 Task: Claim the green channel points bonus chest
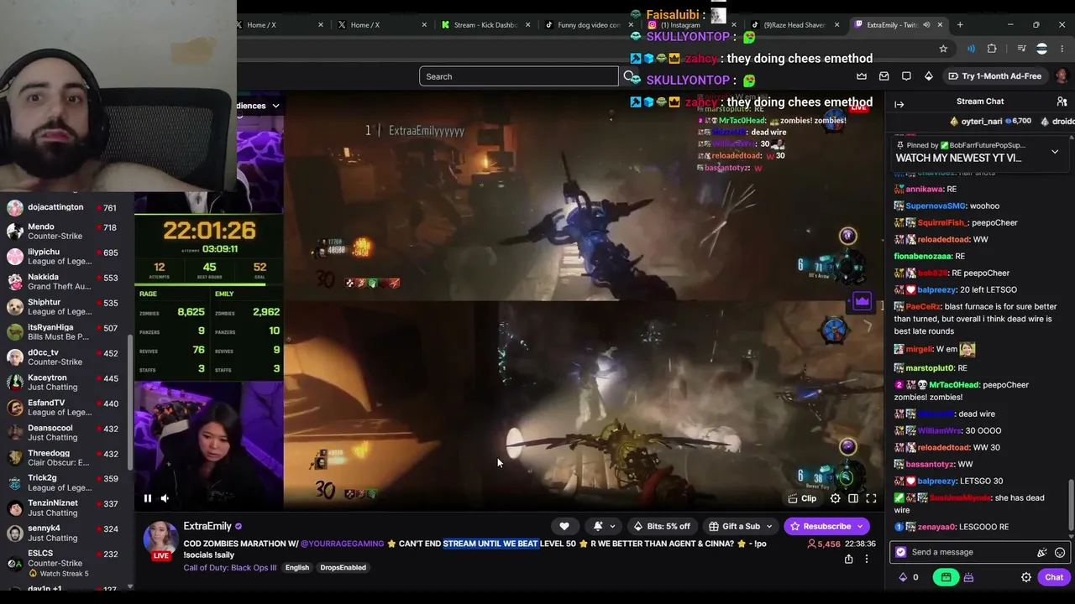[x=946, y=577]
